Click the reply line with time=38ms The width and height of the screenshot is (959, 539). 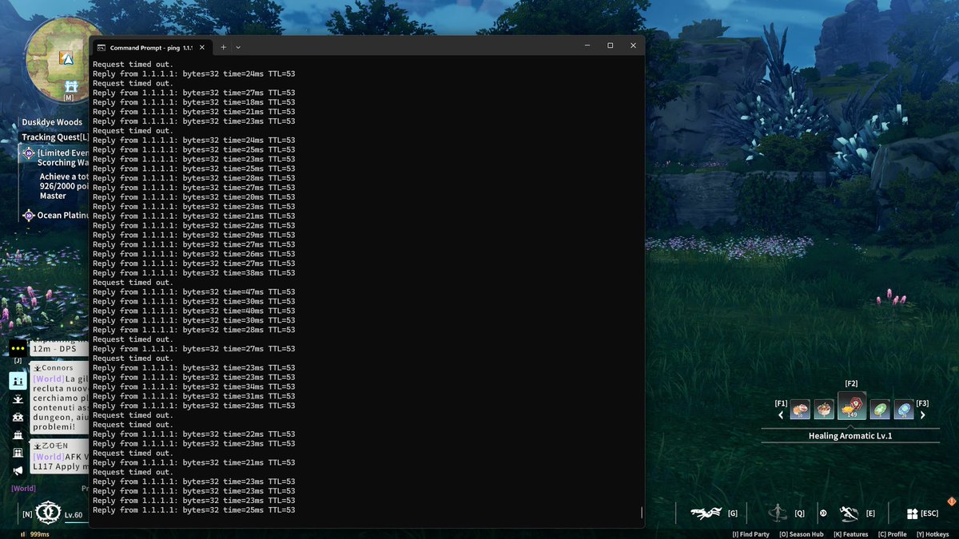point(194,273)
